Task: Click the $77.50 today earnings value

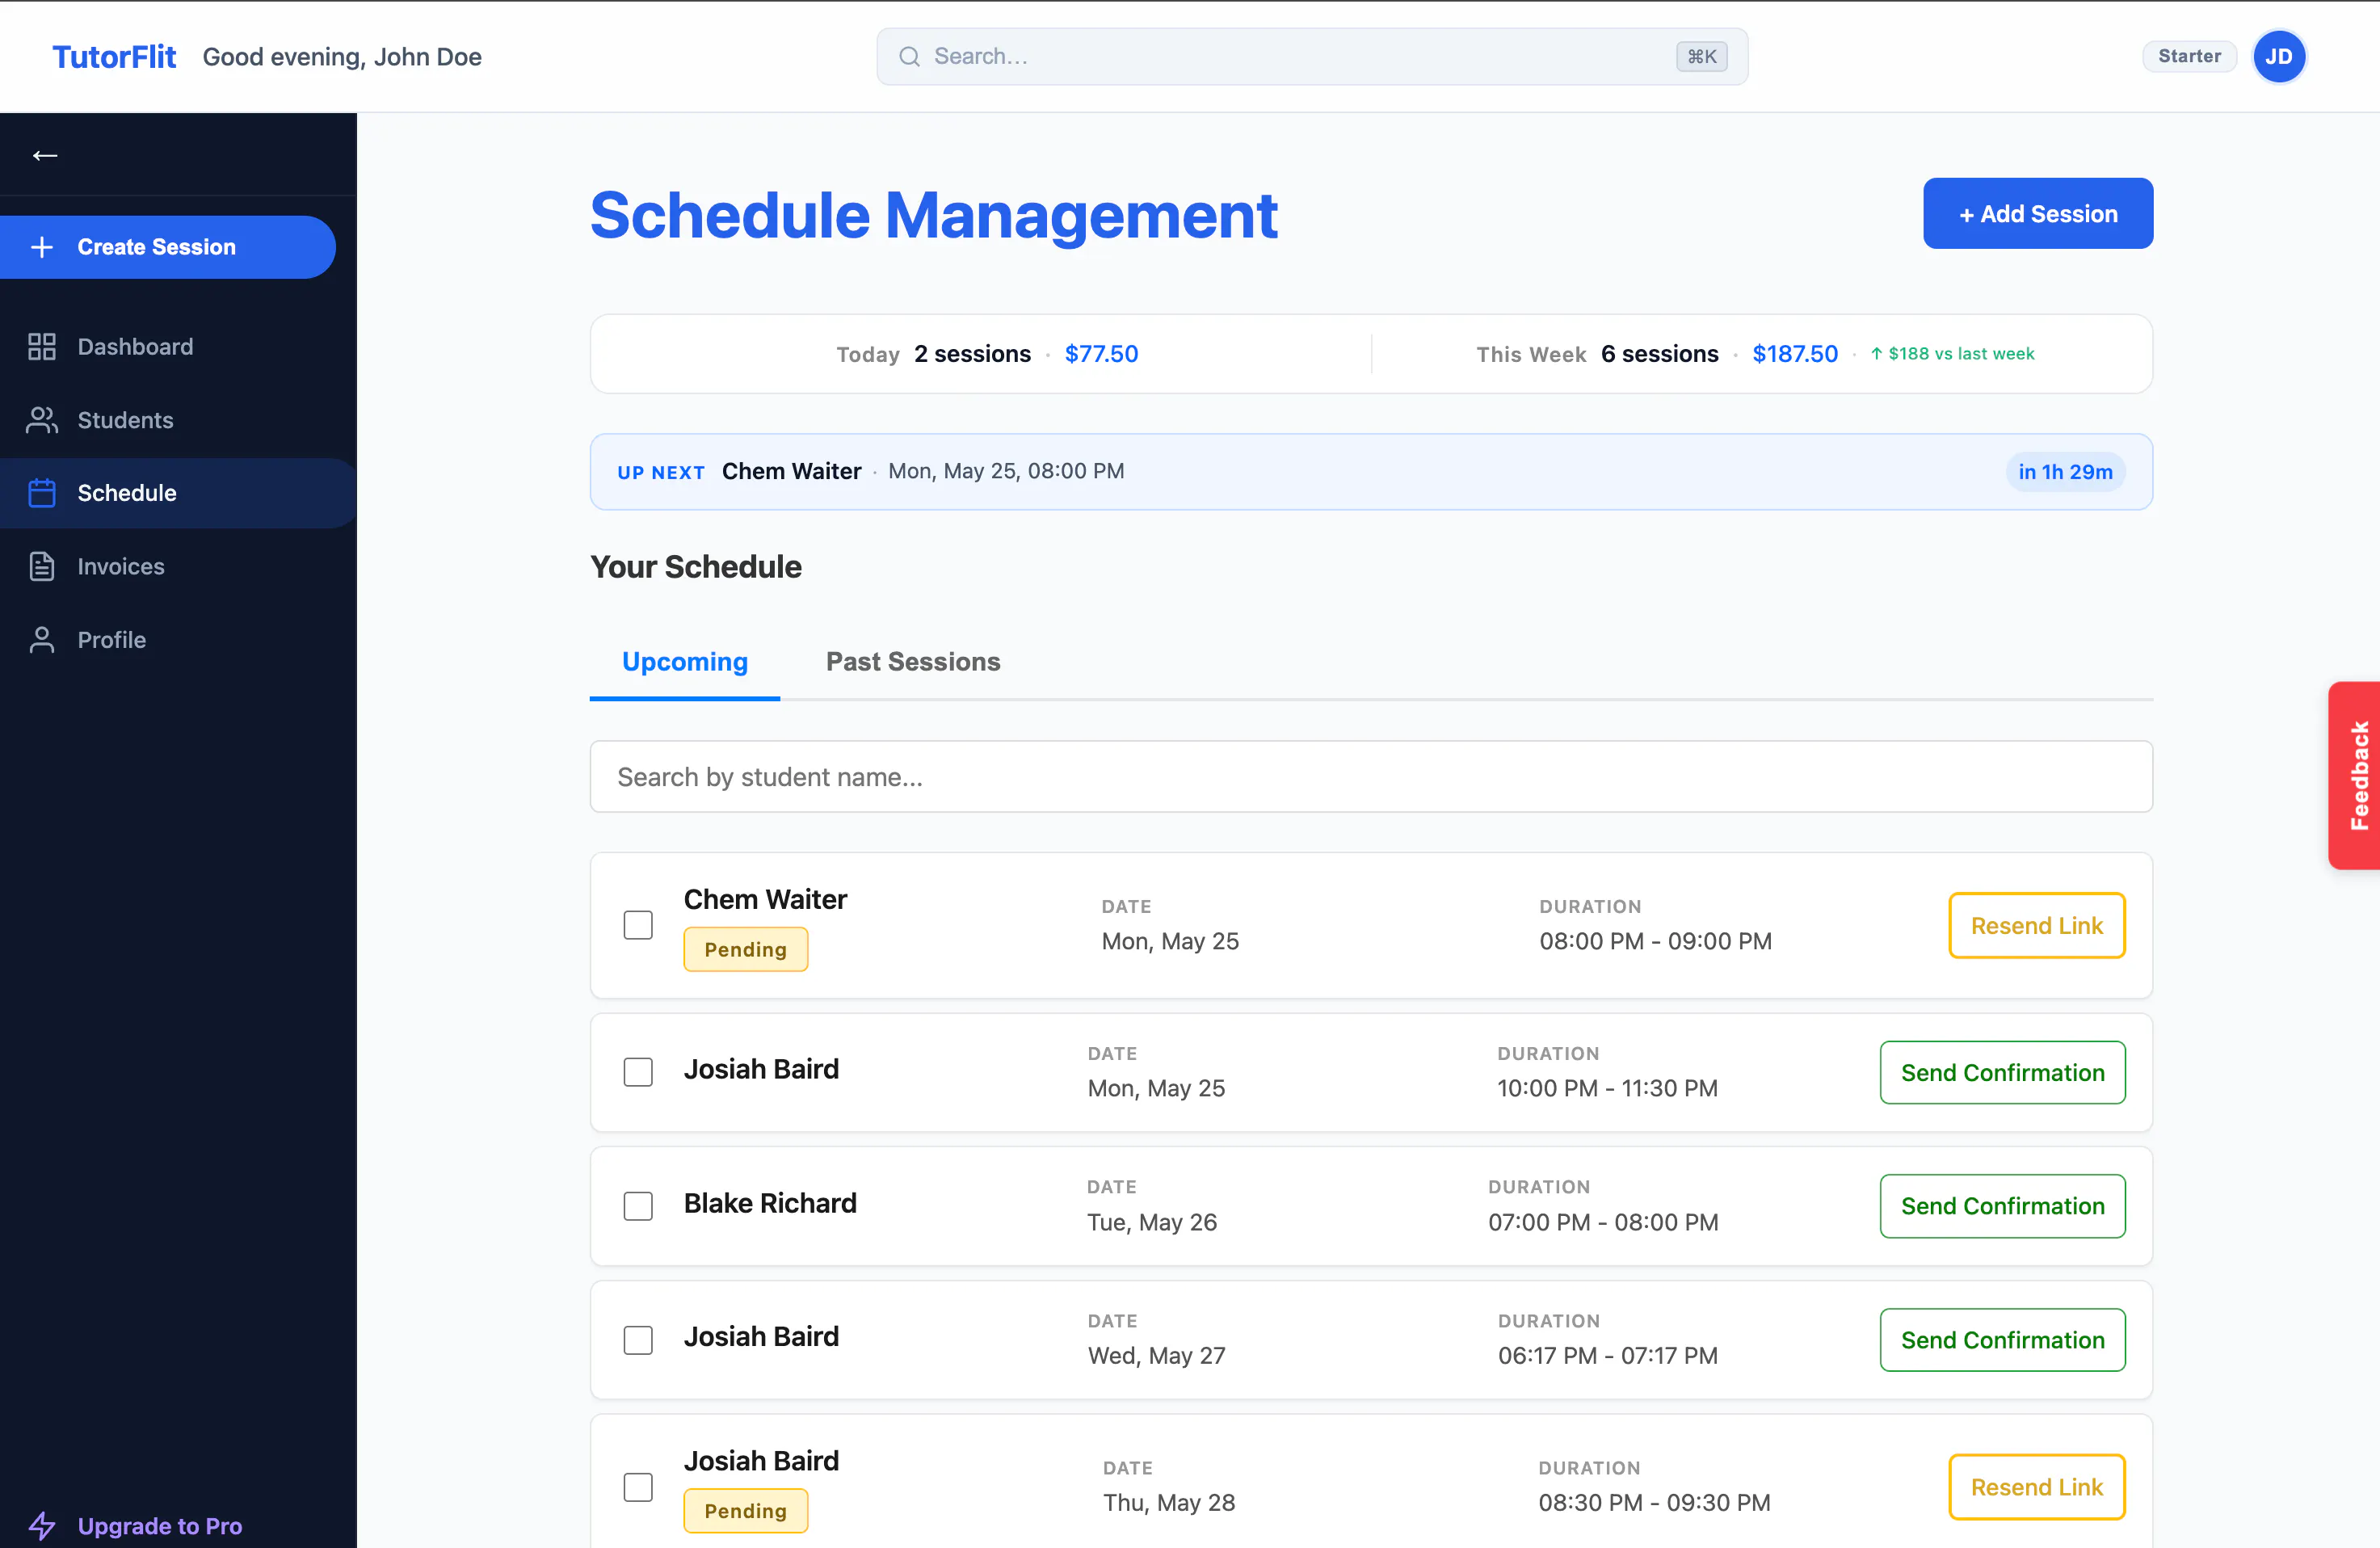Action: (x=1101, y=354)
